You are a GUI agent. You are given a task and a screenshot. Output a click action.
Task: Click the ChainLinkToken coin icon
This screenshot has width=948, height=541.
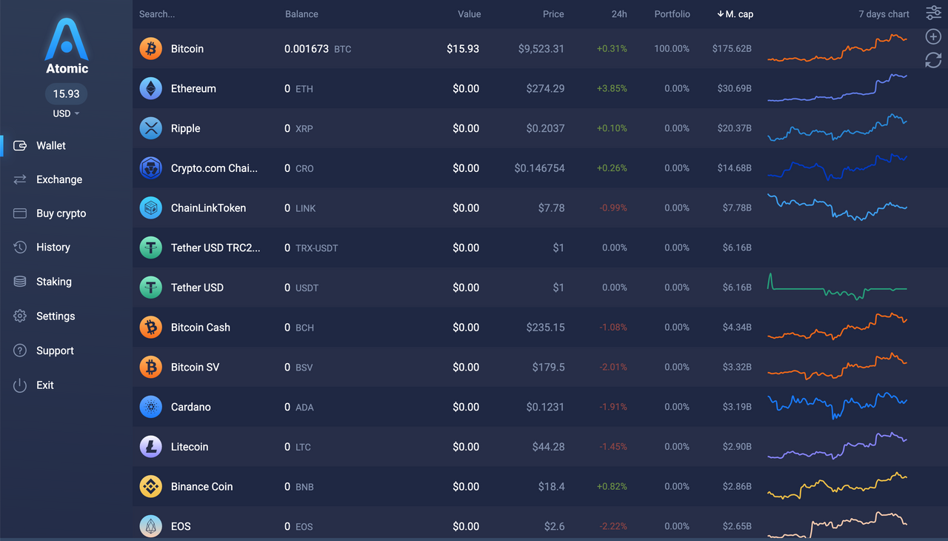click(151, 208)
